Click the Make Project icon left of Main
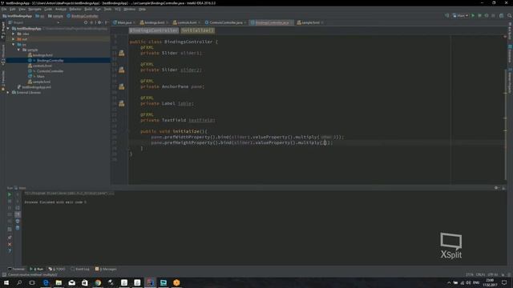 (447, 16)
